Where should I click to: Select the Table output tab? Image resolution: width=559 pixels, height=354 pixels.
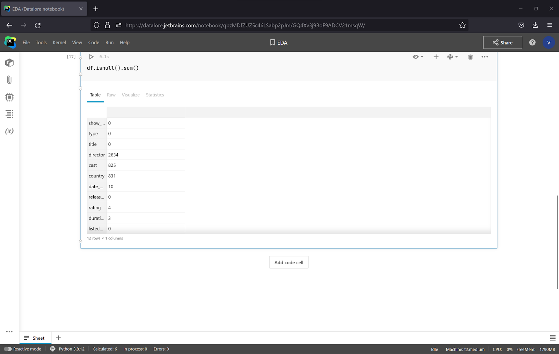click(95, 95)
